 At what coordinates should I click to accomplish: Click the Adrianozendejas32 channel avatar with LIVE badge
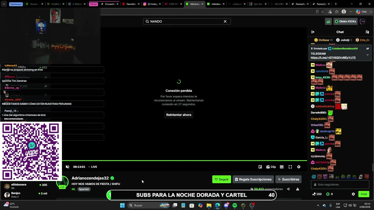62,183
